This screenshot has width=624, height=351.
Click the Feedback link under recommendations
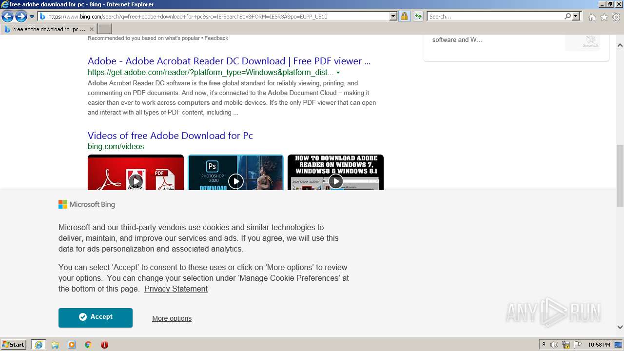216,38
